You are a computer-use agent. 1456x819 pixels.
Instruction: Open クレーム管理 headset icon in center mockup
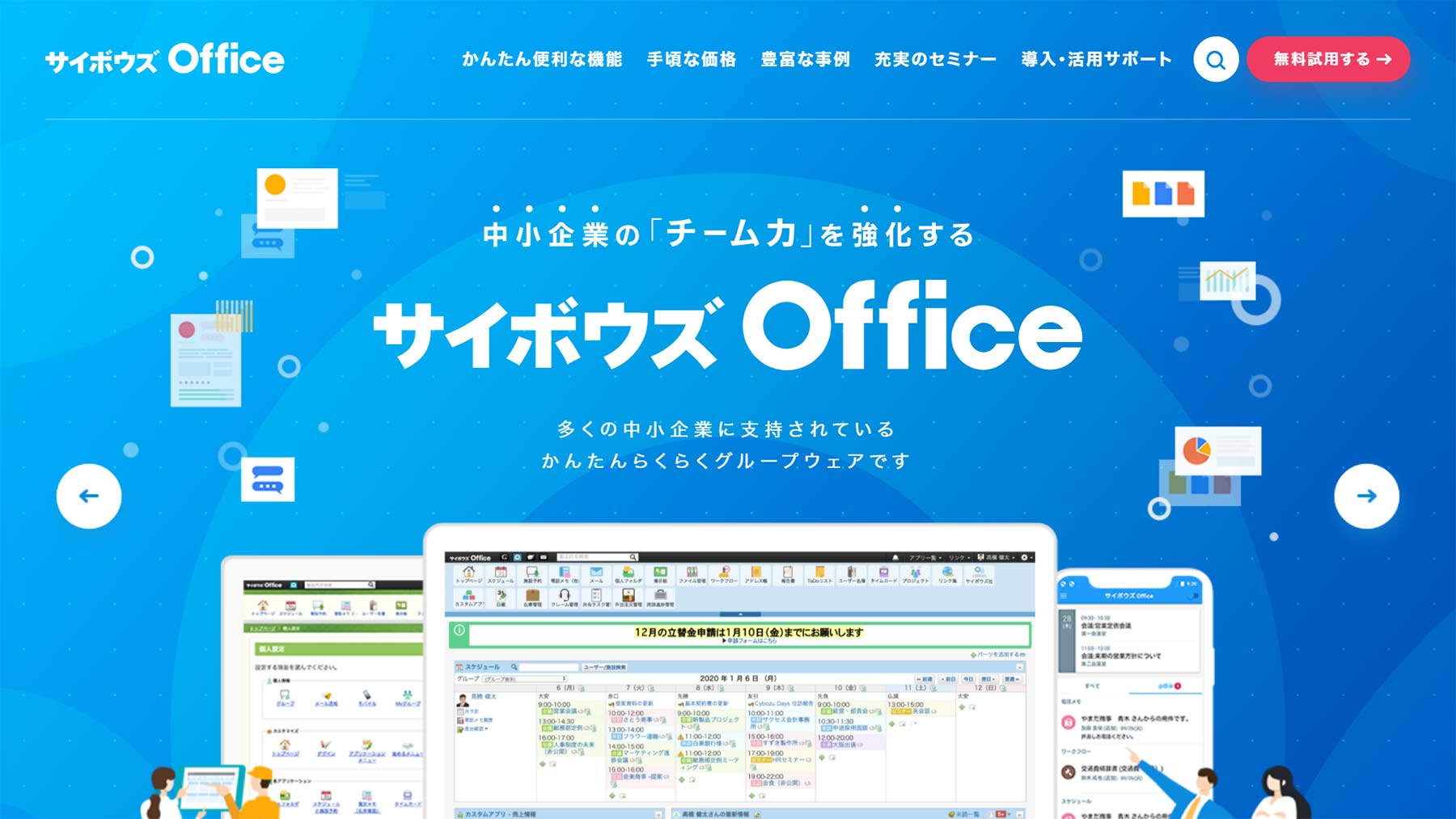[x=564, y=597]
